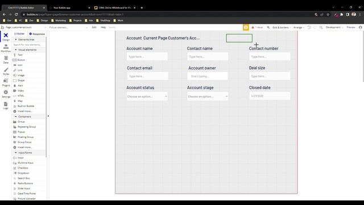Click the yellow gift box icon
Image resolution: width=364 pixels, height=205 pixels.
click(x=246, y=27)
